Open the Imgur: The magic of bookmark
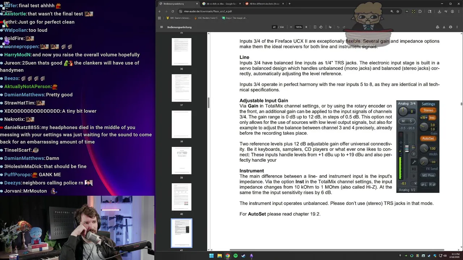 click(234, 18)
